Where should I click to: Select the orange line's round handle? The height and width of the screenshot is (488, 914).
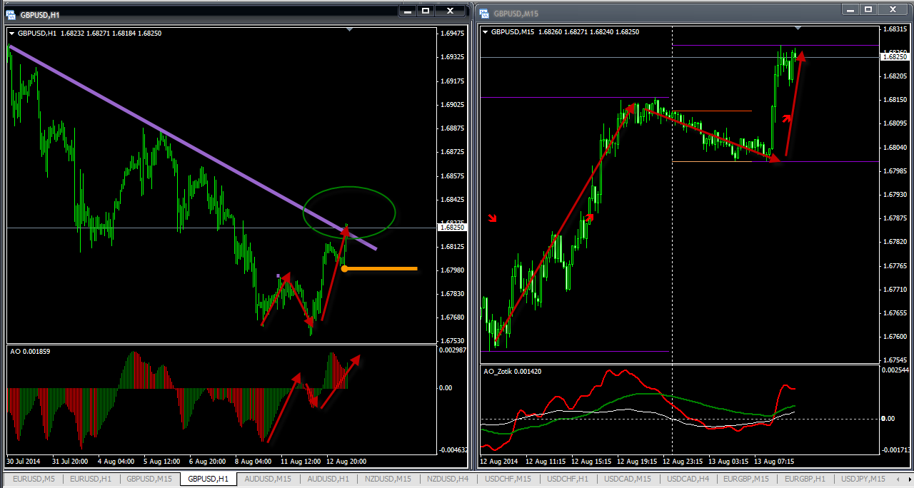pos(344,269)
